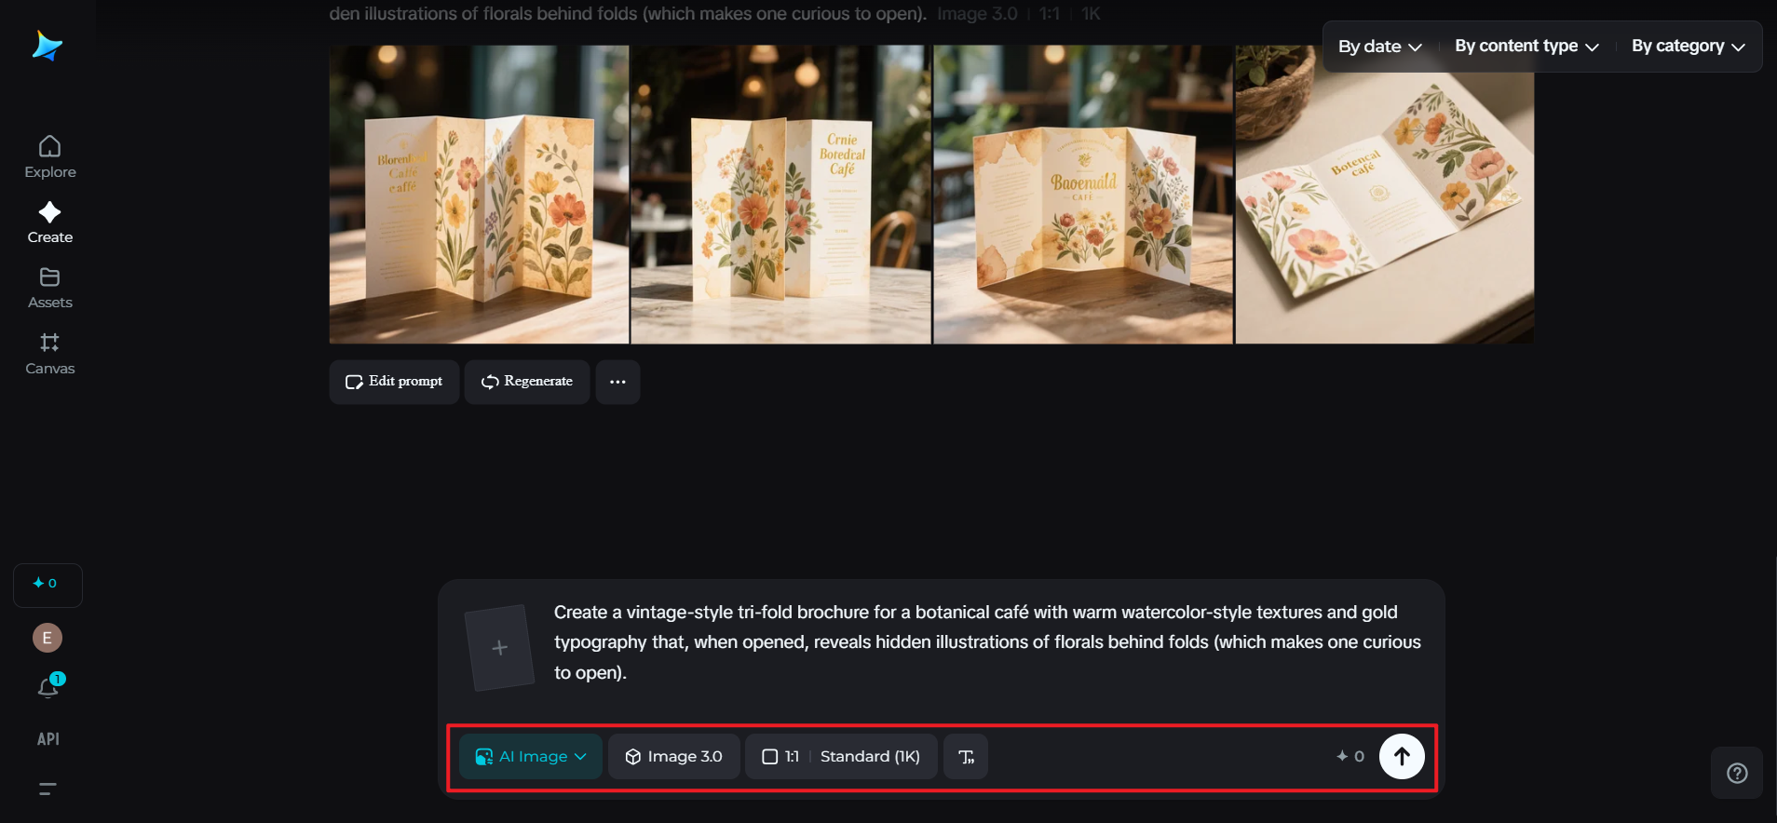Click the help question mark icon

1736,773
